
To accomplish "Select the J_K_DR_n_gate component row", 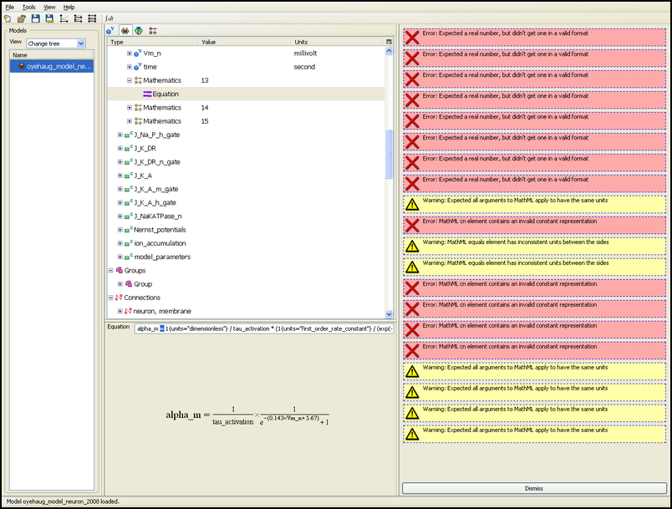I will pos(246,162).
